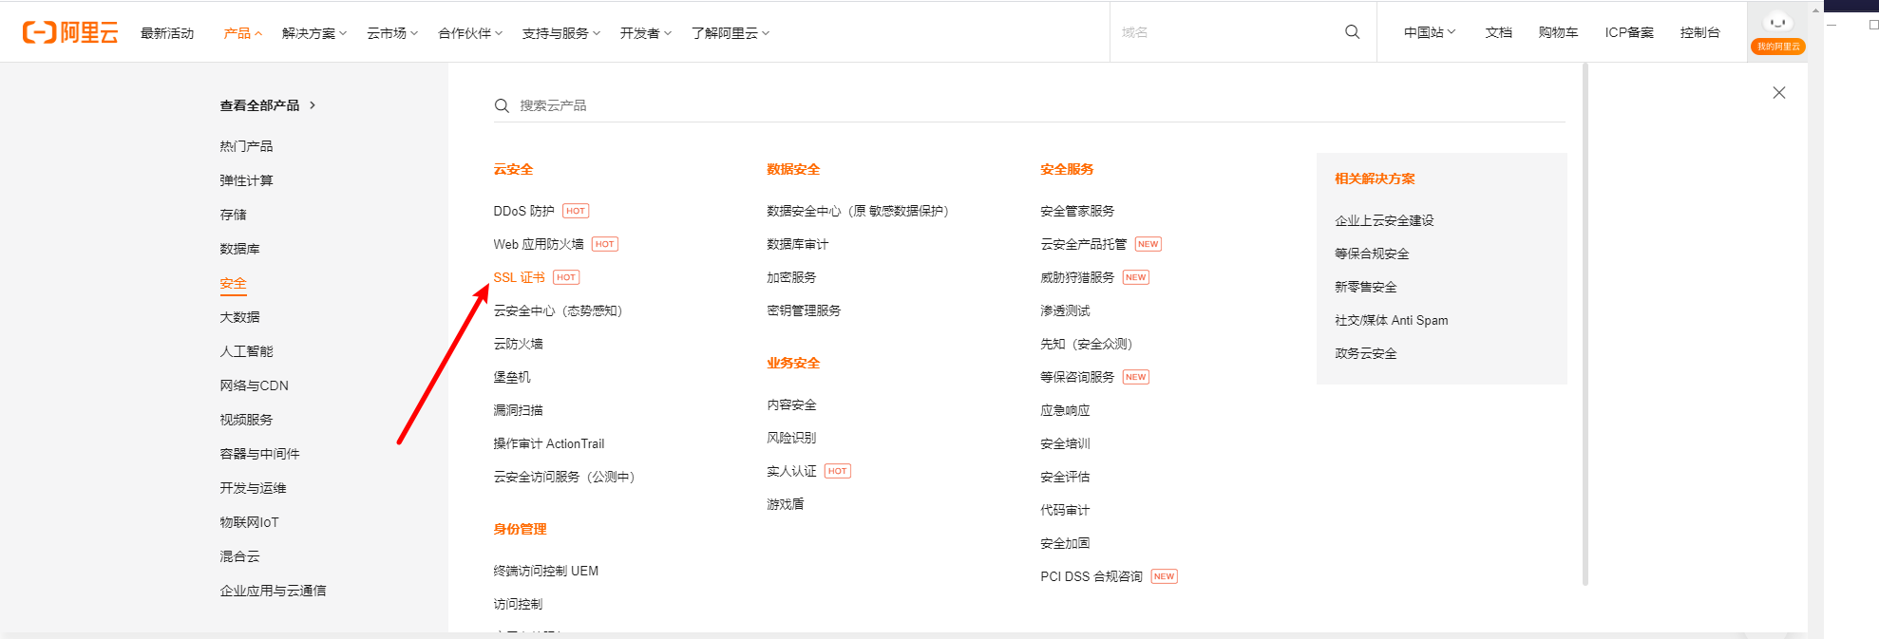Select 人工智能 category in sidebar

[x=246, y=351]
